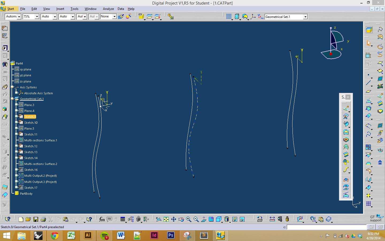The height and width of the screenshot is (241, 385).
Task: Activate the Pan tool
Action: pos(174,219)
